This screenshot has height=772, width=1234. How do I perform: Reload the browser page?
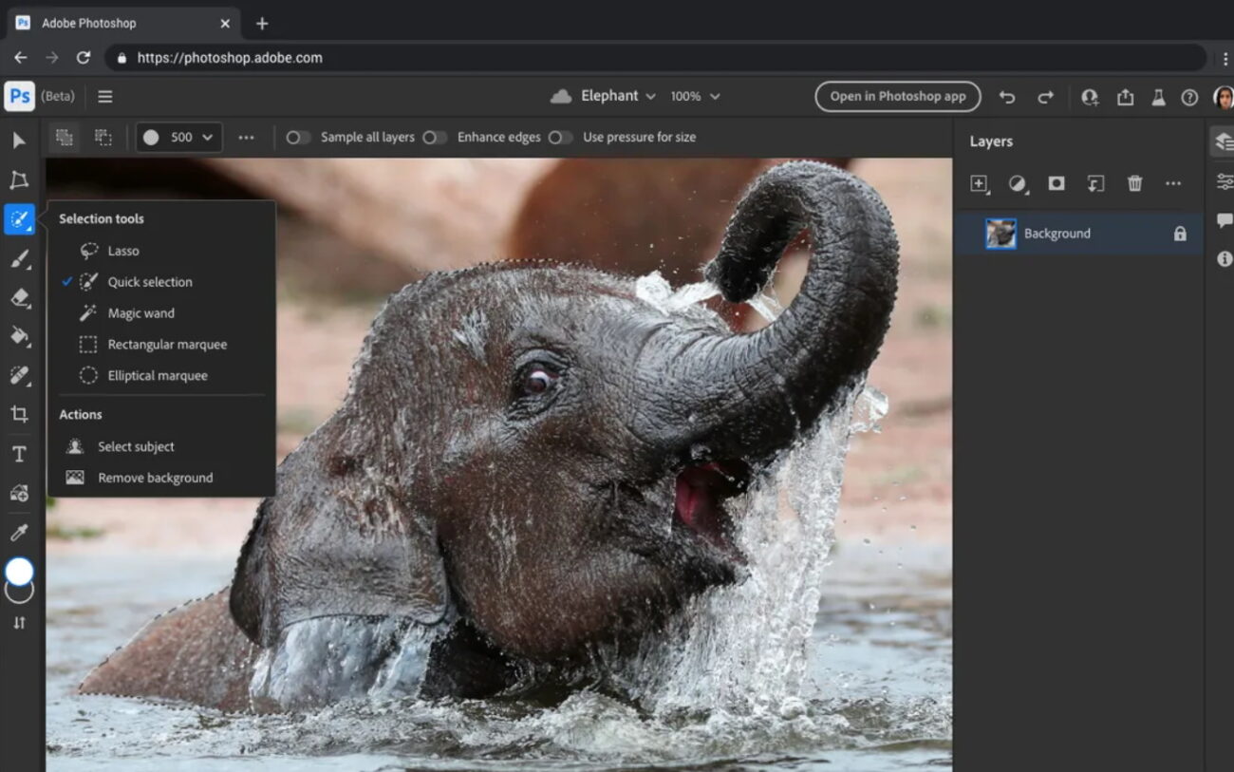click(84, 58)
